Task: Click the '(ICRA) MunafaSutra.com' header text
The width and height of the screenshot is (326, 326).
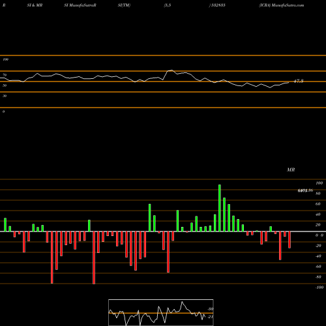Action: pos(282,5)
